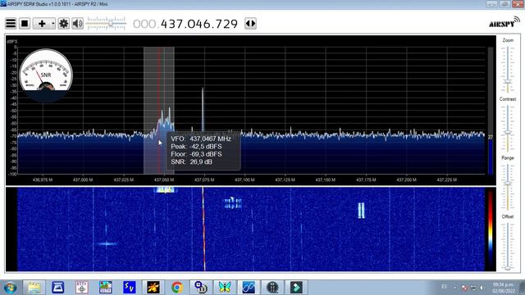Open the green arrow icon app in the taskbar

pyautogui.click(x=296, y=288)
